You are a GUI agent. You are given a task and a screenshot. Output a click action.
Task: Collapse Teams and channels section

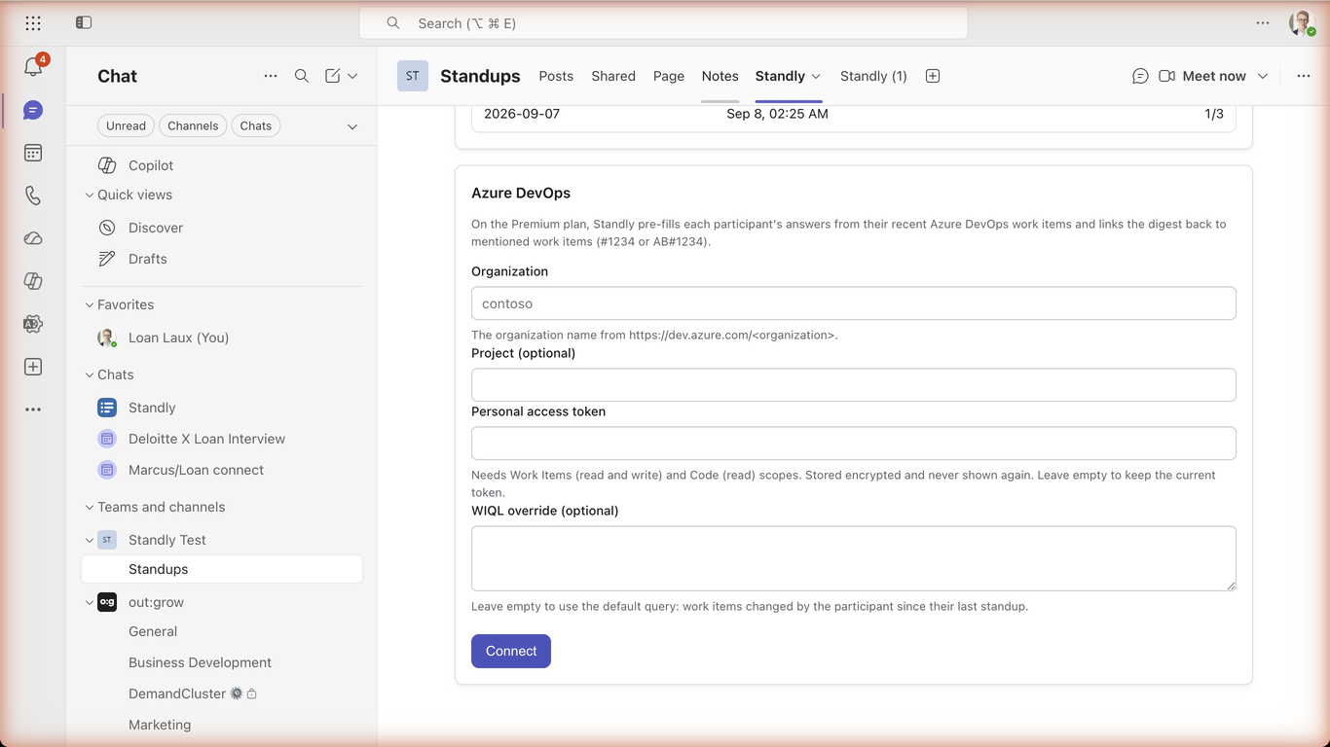[90, 507]
